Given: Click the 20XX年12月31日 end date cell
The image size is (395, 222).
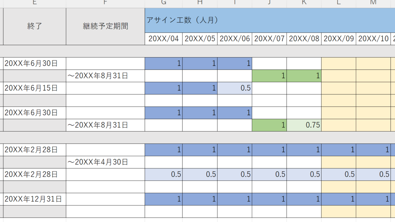Looking at the screenshot, I should click(35, 199).
